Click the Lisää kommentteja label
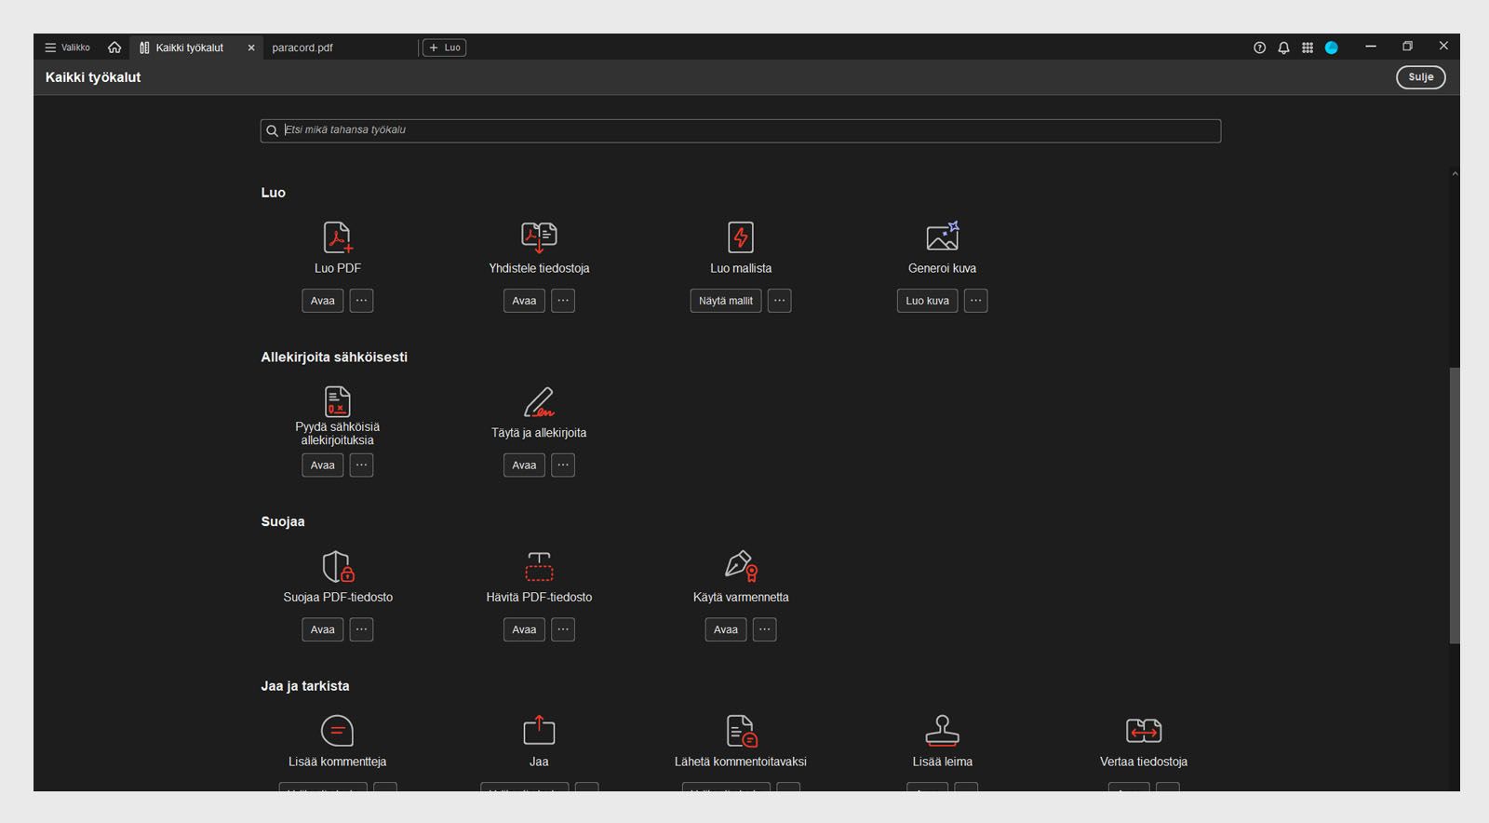The width and height of the screenshot is (1489, 823). pyautogui.click(x=337, y=762)
